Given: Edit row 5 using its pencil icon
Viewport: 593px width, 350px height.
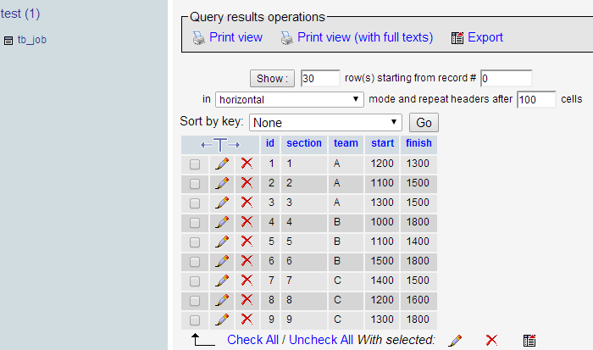Looking at the screenshot, I should click(x=222, y=242).
